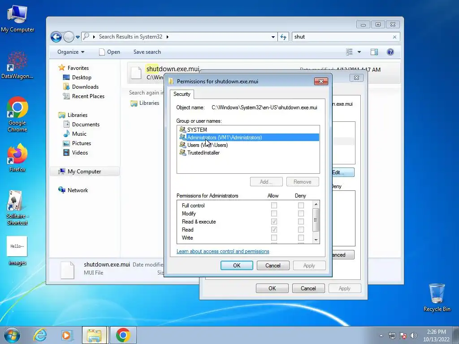The width and height of the screenshot is (459, 344).
Task: Open Windows Media Player from the taskbar
Action: coord(66,335)
